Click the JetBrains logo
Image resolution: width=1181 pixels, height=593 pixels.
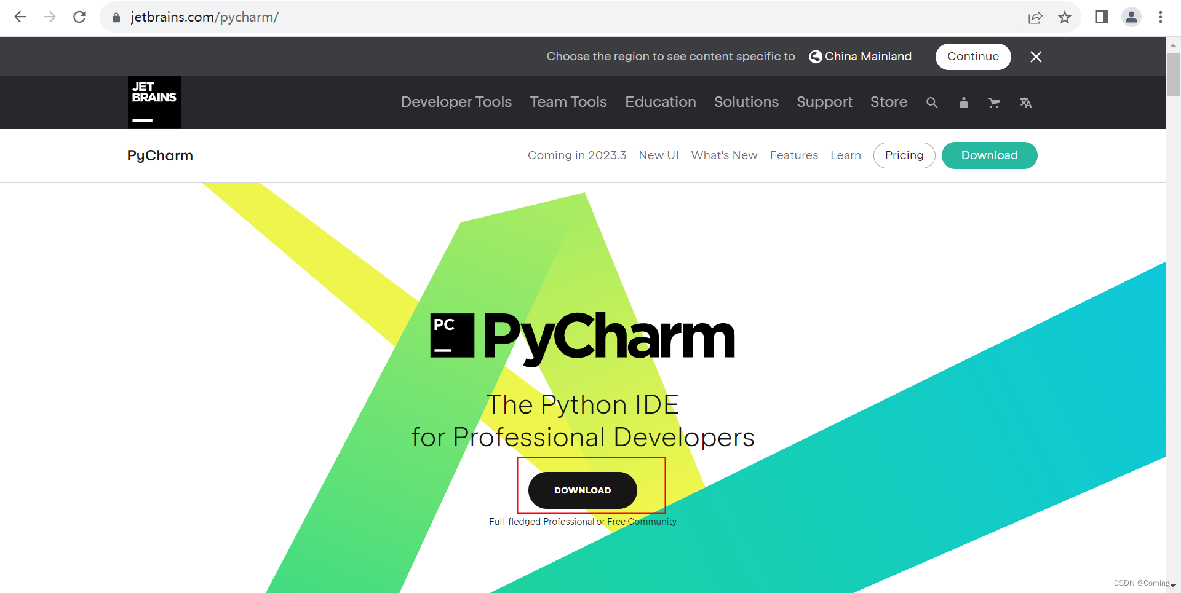[154, 102]
